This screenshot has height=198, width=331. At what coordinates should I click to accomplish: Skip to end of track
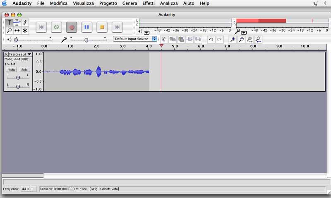[x=117, y=27]
